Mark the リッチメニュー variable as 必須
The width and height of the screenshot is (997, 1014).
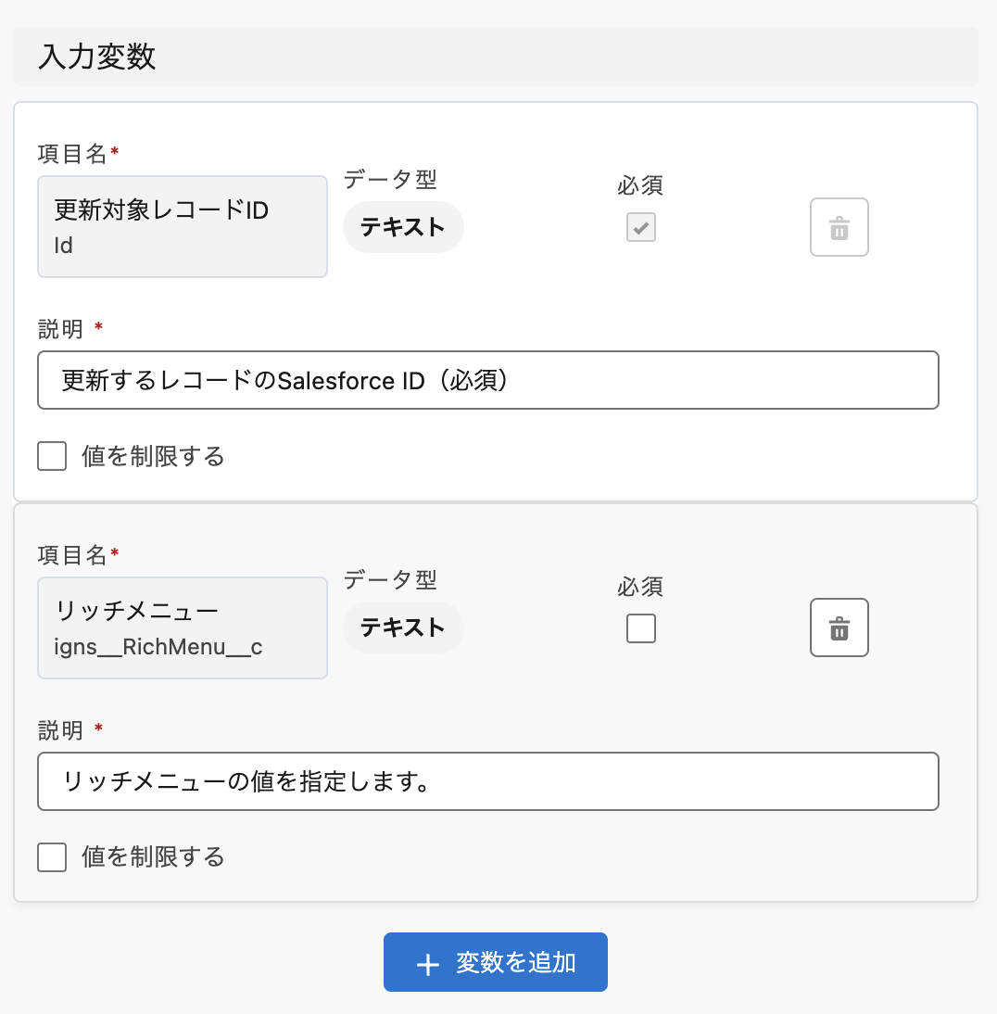[640, 628]
